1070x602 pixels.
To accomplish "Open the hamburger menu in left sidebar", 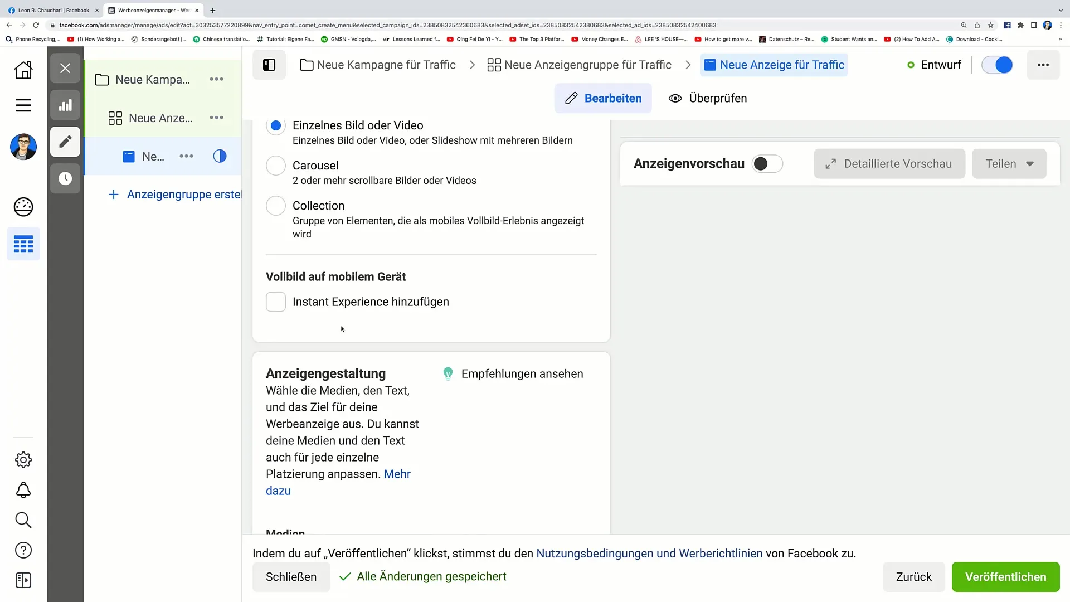I will (x=23, y=105).
